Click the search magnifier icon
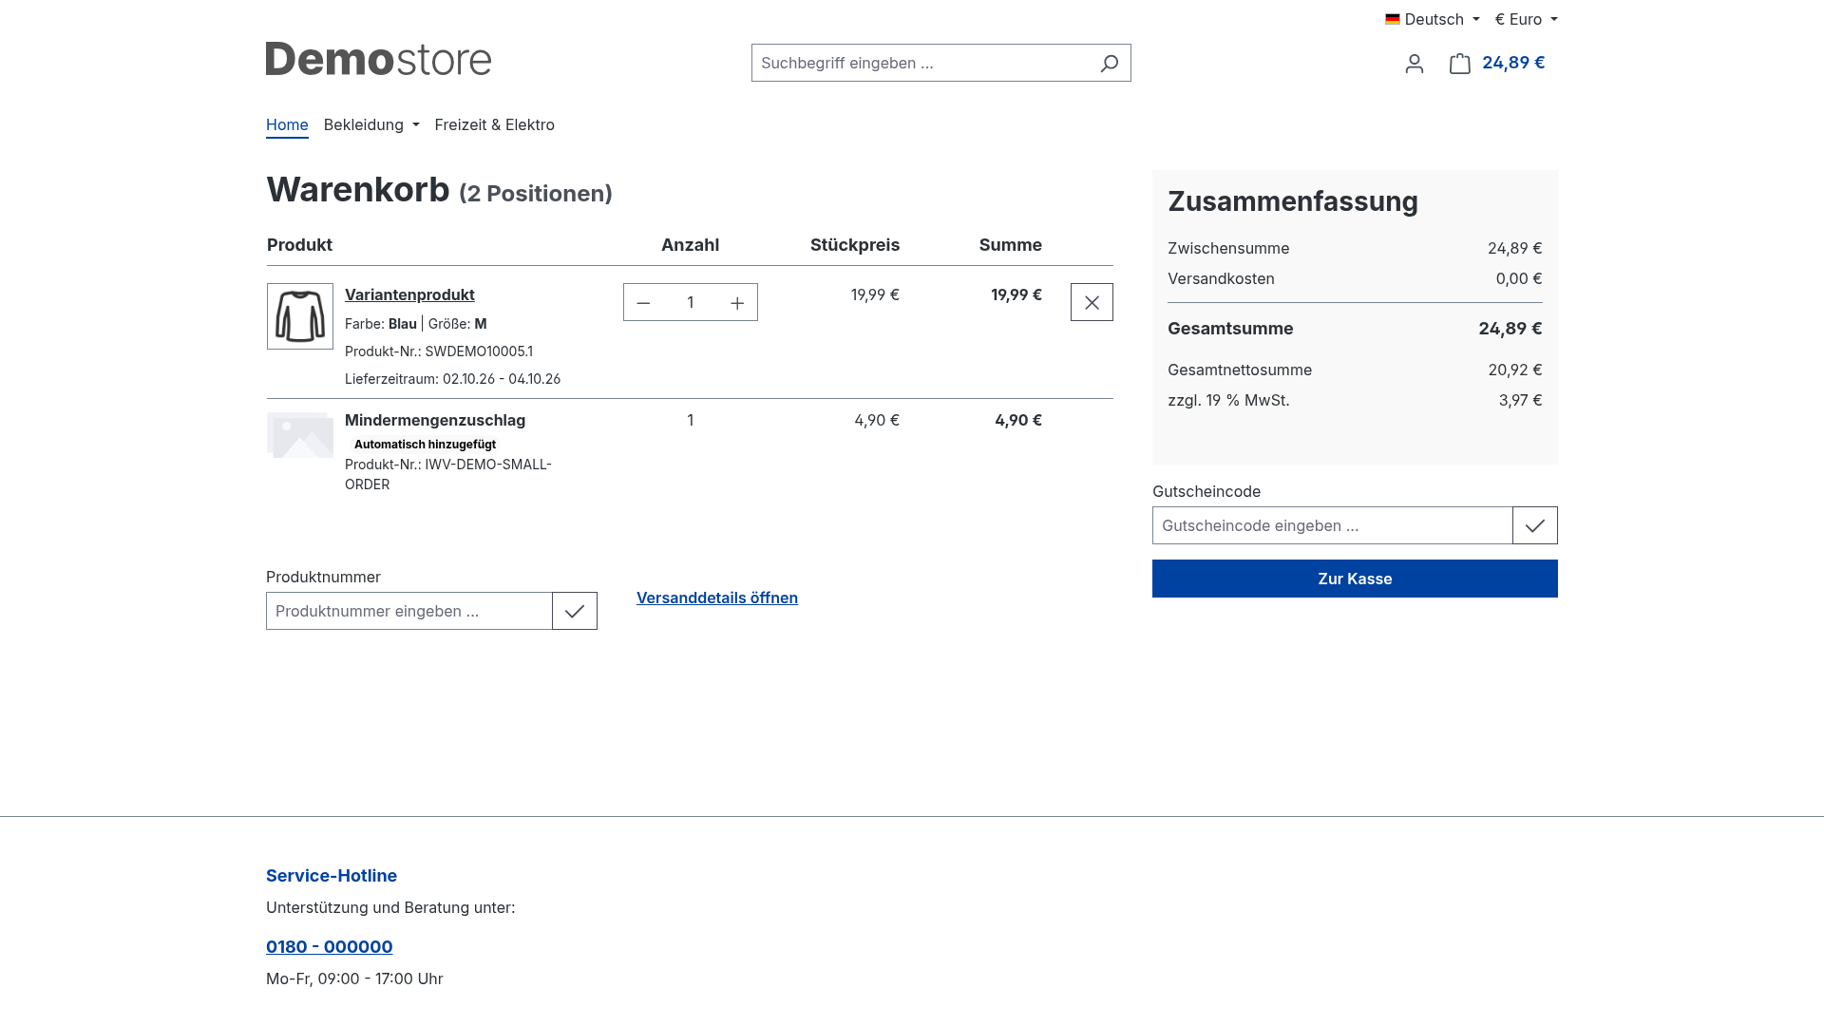Image resolution: width=1824 pixels, height=1026 pixels. tap(1109, 63)
